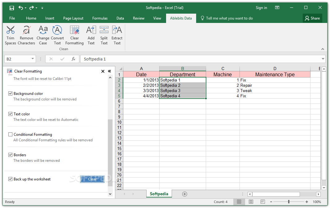Open the Page Layout tab
This screenshot has height=208, width=330.
click(x=73, y=18)
